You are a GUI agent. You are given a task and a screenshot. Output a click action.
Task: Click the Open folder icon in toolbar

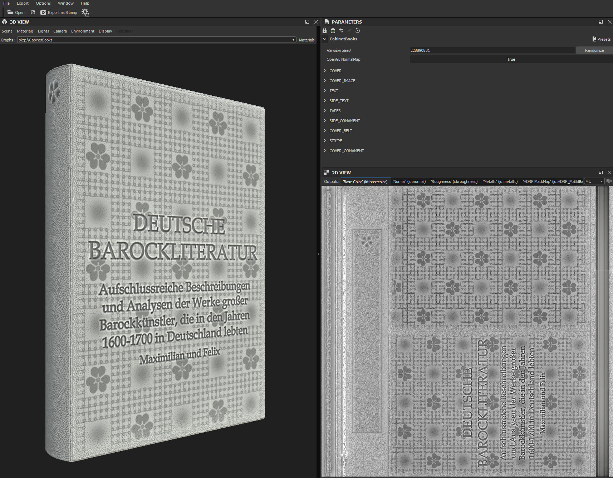10,12
